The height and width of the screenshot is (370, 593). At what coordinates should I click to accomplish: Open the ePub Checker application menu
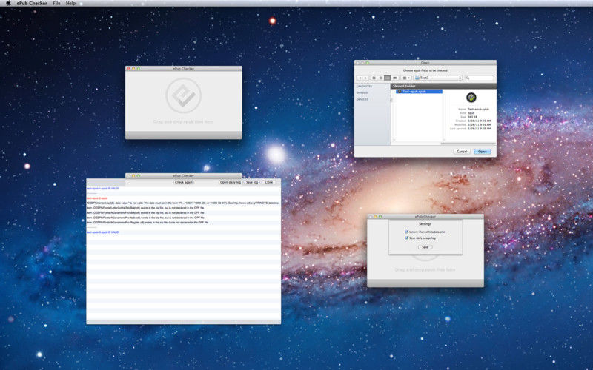[32, 3]
